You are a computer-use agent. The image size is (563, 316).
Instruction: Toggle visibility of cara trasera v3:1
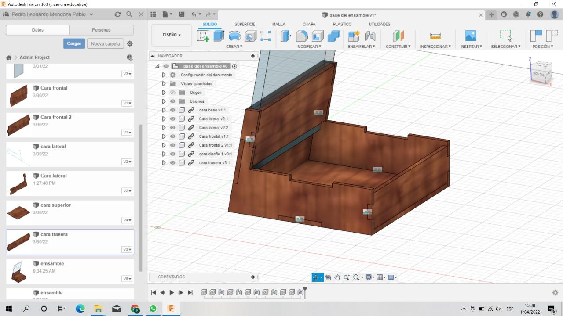click(x=173, y=163)
